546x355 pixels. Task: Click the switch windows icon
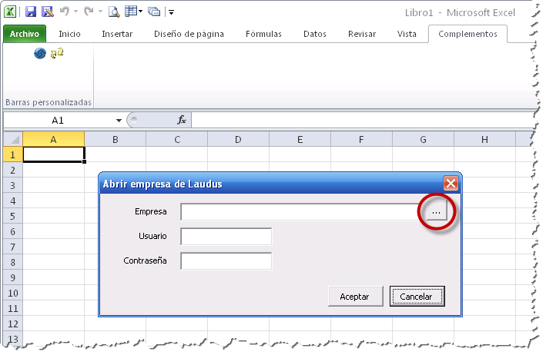tap(154, 12)
